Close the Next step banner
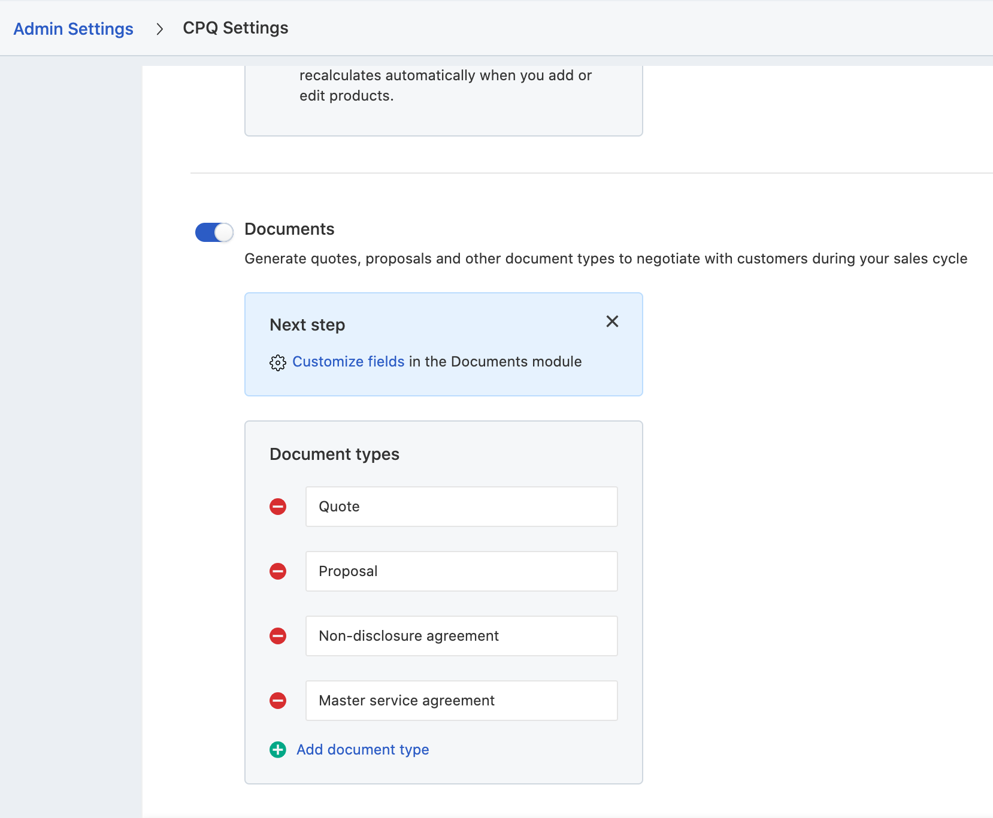This screenshot has width=993, height=818. coord(612,322)
